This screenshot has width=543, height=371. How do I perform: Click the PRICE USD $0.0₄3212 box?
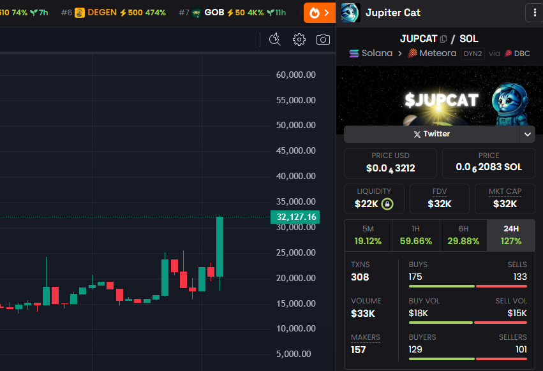click(x=391, y=163)
